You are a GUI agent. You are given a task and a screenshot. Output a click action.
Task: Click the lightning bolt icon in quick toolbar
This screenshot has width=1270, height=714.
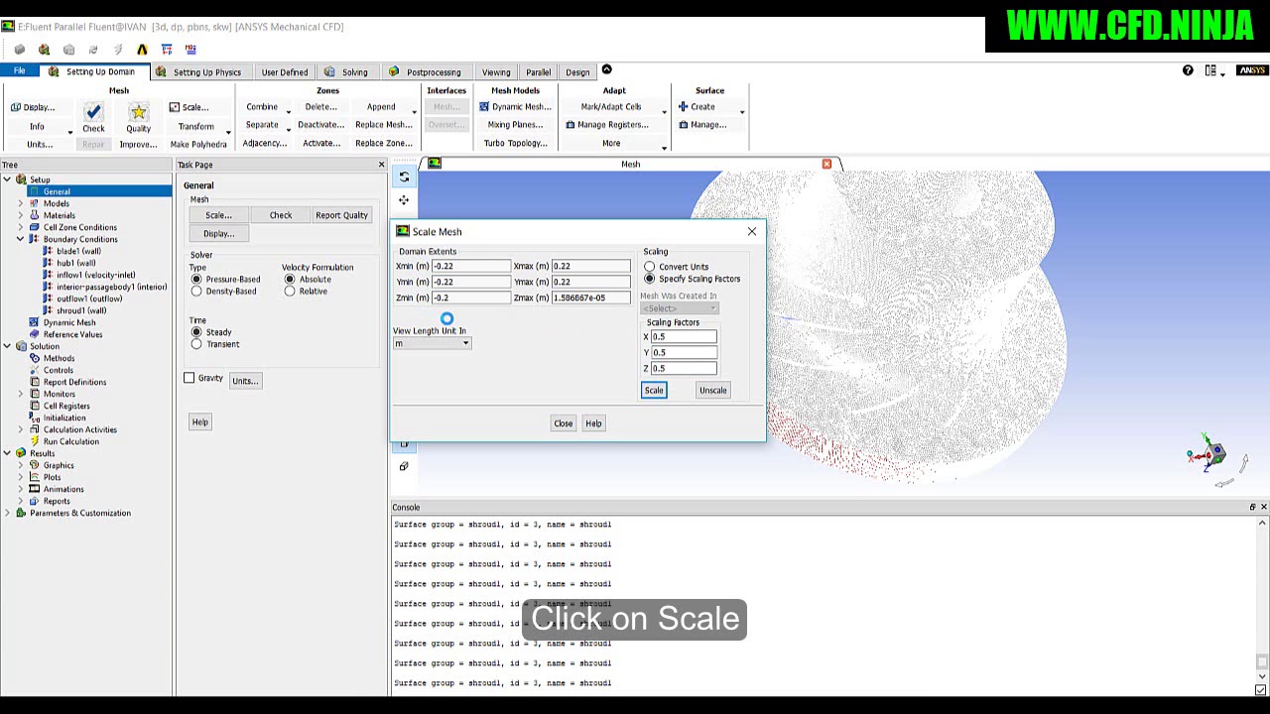[x=117, y=50]
